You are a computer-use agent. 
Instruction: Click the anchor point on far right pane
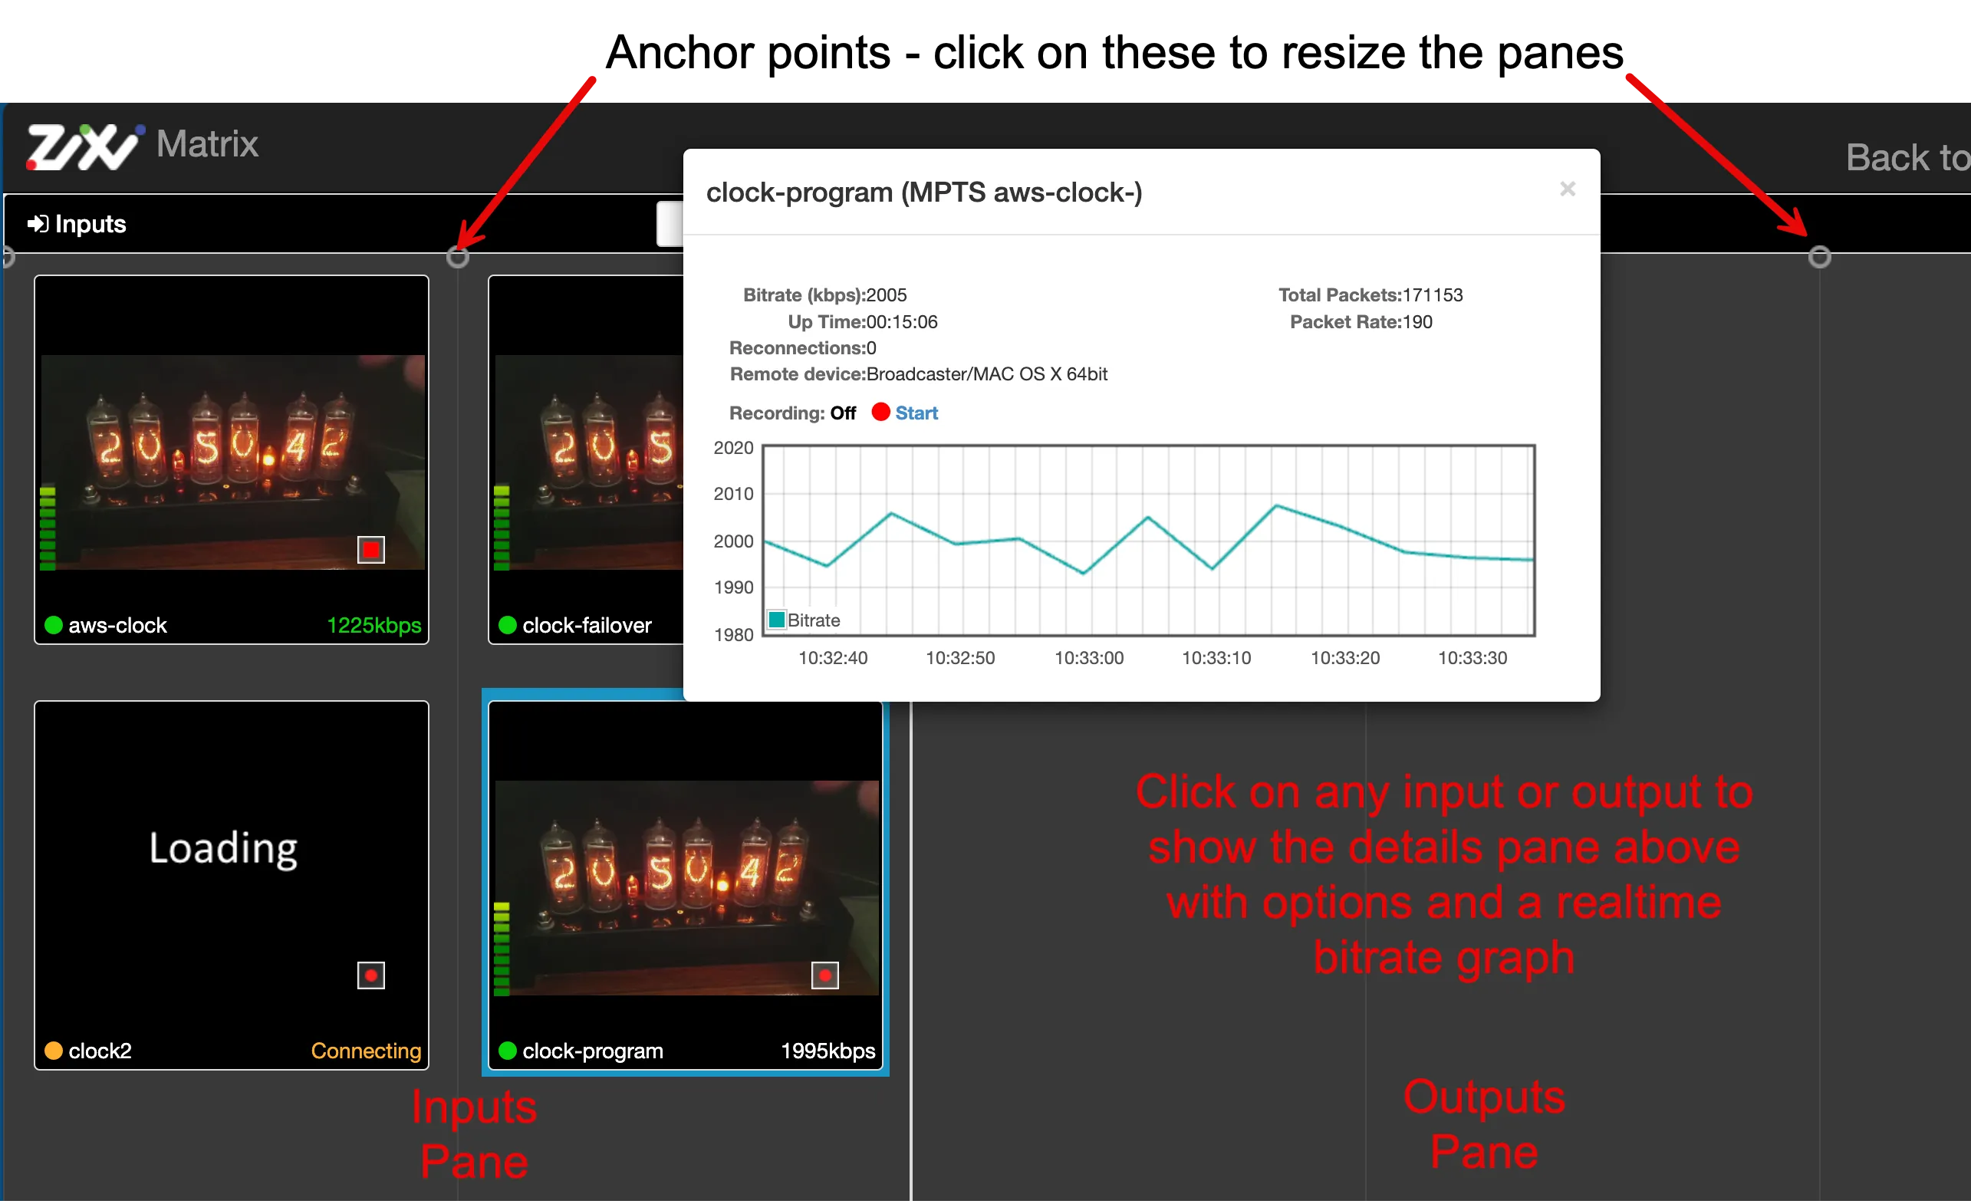pyautogui.click(x=1820, y=258)
